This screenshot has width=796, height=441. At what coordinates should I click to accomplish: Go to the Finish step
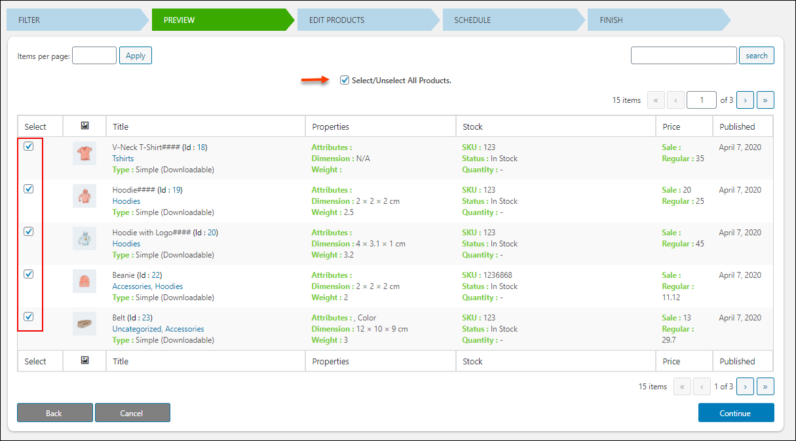click(659, 20)
